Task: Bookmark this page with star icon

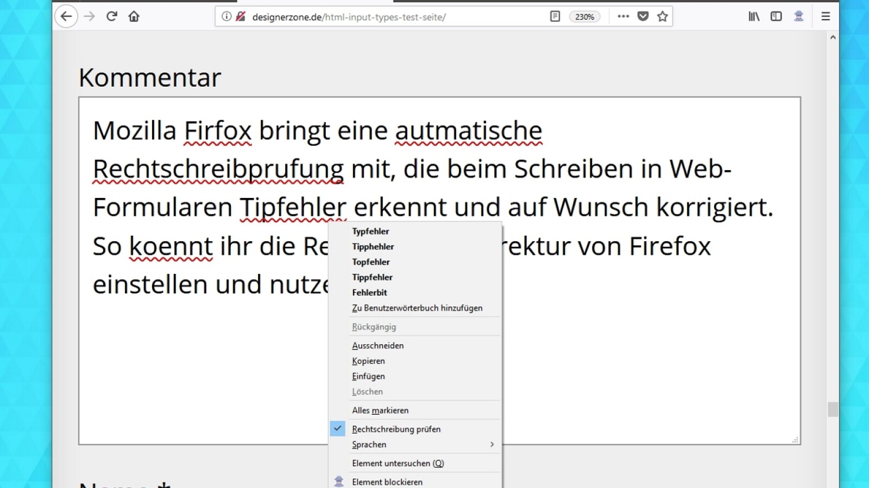Action: pos(662,16)
